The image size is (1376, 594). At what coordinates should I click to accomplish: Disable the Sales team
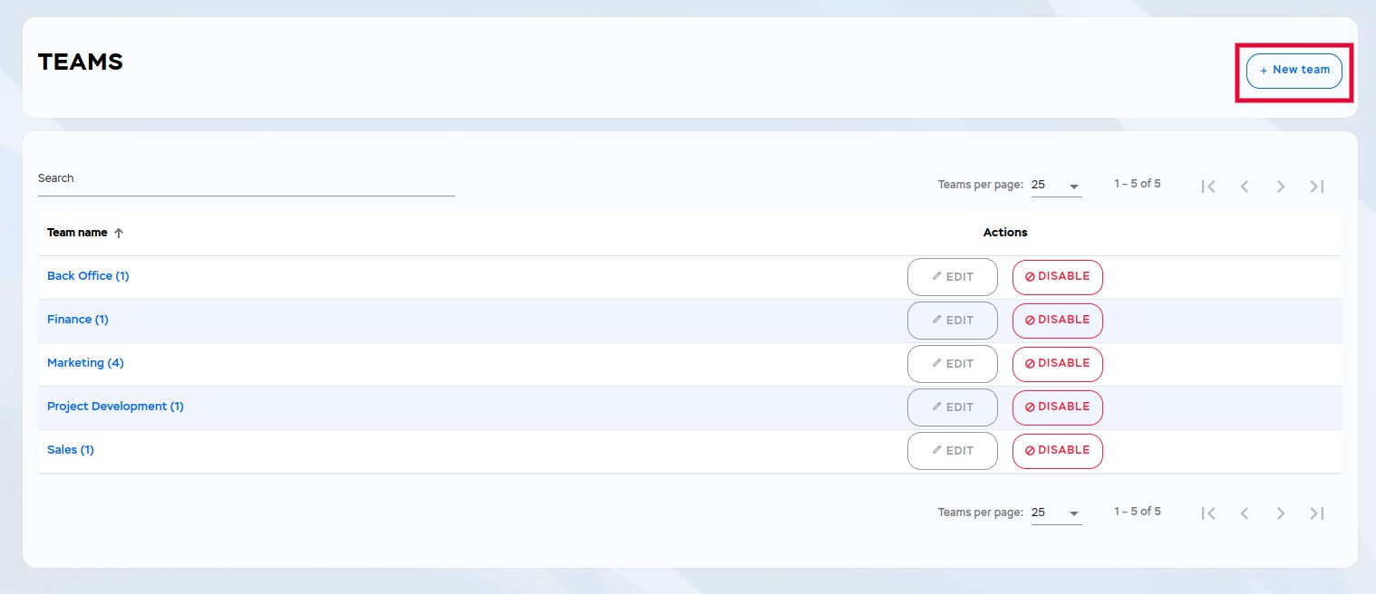tap(1057, 451)
